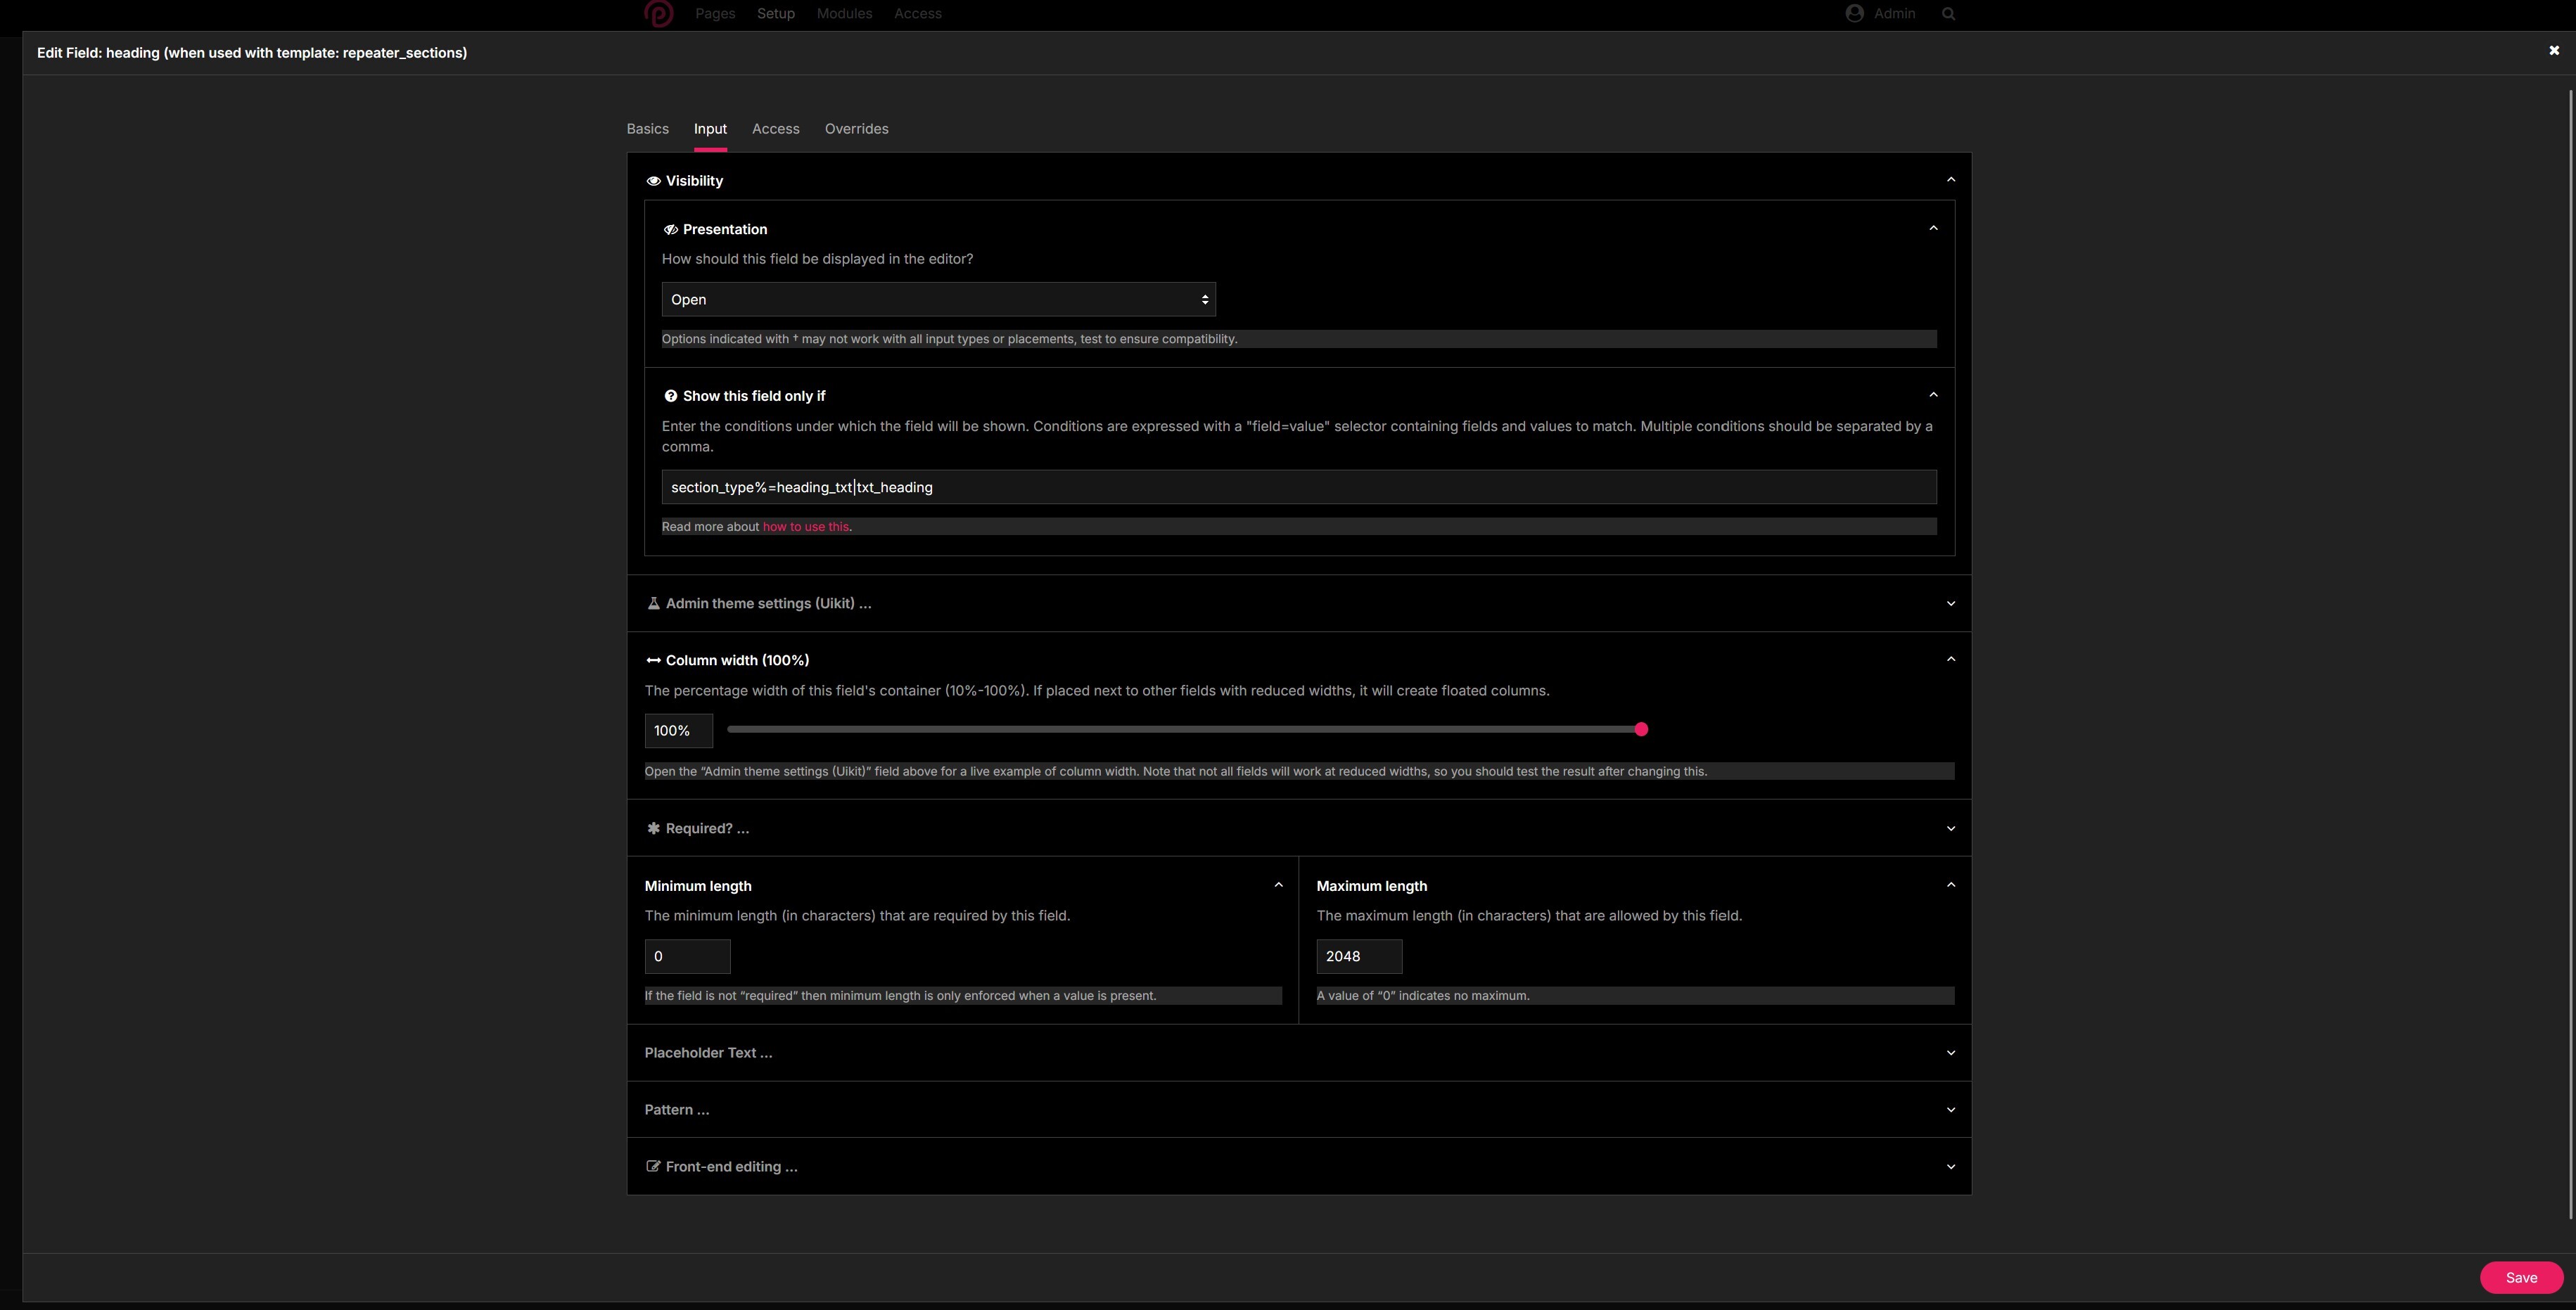Click the Visibility eye icon
2576x1310 pixels.
653,181
